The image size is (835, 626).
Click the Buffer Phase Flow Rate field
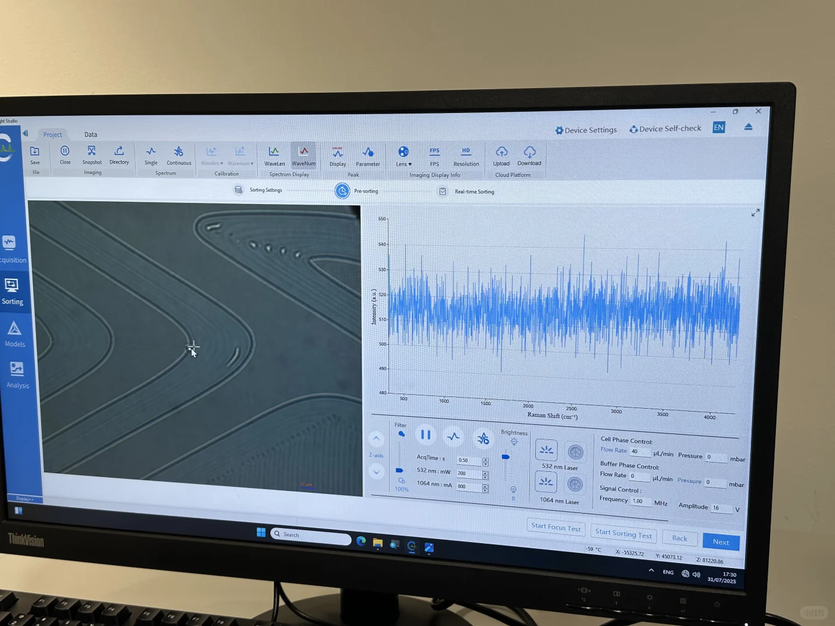tap(640, 476)
